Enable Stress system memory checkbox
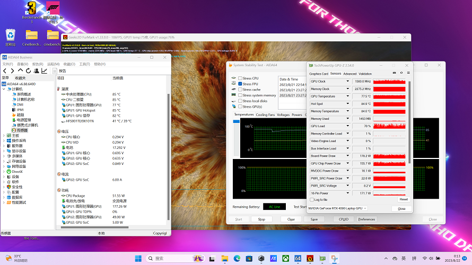472x265 pixels. [240, 95]
